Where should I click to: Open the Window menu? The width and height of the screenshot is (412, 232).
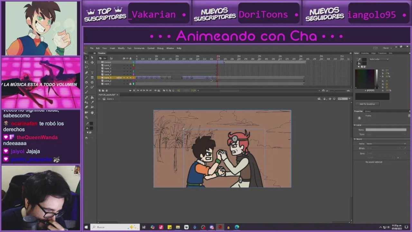[x=170, y=48]
